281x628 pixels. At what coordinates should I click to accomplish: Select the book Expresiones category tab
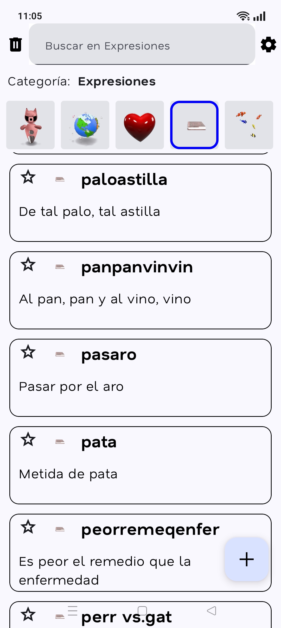(x=194, y=125)
